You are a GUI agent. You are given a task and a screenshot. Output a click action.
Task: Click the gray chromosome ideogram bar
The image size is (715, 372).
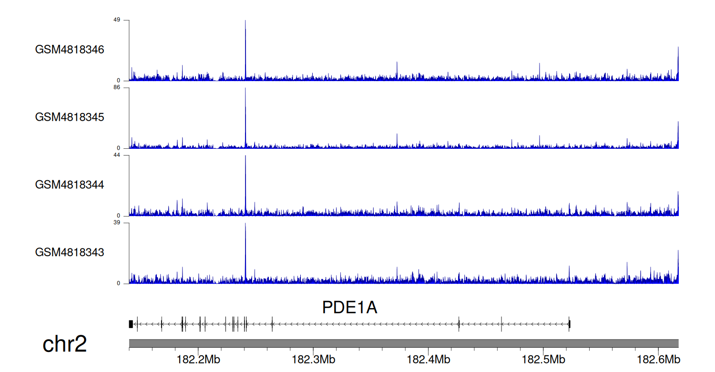[x=403, y=343]
